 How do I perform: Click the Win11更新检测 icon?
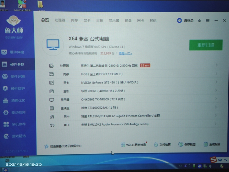coord(123,145)
